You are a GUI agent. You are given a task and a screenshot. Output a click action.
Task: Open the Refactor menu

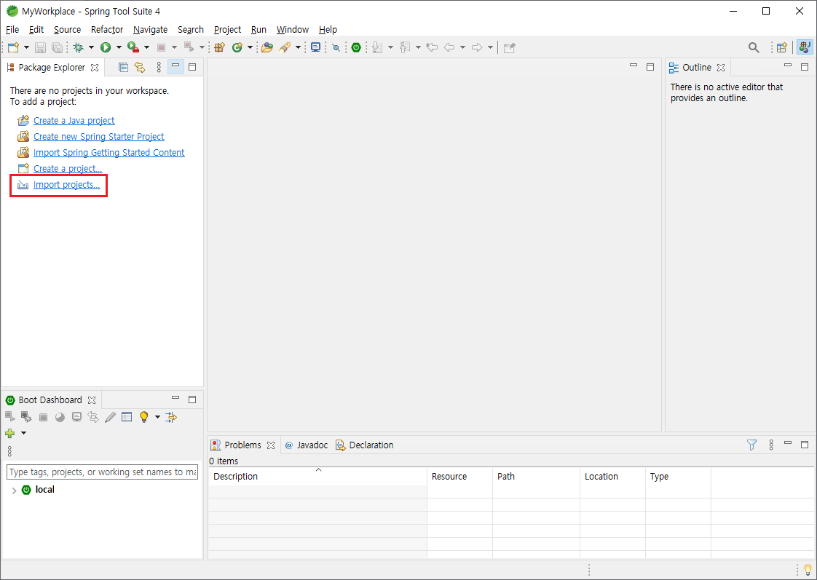click(107, 30)
